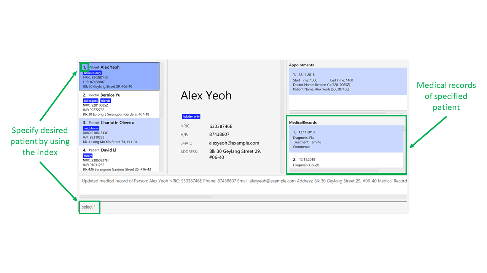Select the Alex Yeoh patient card

119,76
